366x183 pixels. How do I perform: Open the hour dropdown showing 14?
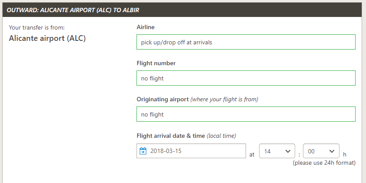277,151
